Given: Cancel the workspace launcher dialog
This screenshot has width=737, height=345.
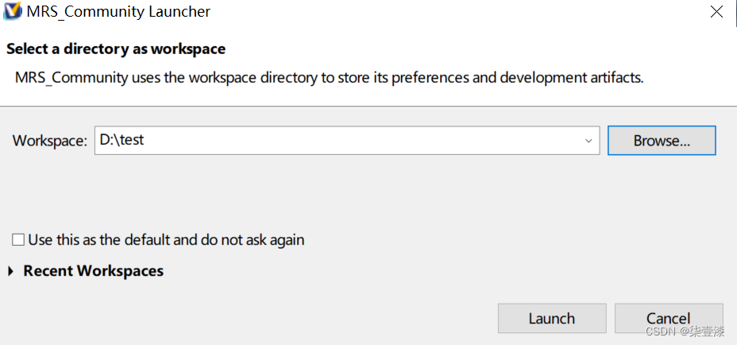Looking at the screenshot, I should point(668,318).
